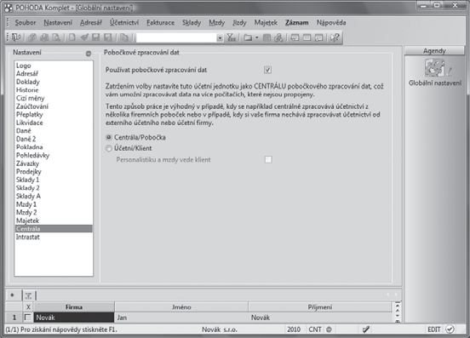Open the Soubor menu
Screen dimensions: 470x338
pyautogui.click(x=26, y=22)
